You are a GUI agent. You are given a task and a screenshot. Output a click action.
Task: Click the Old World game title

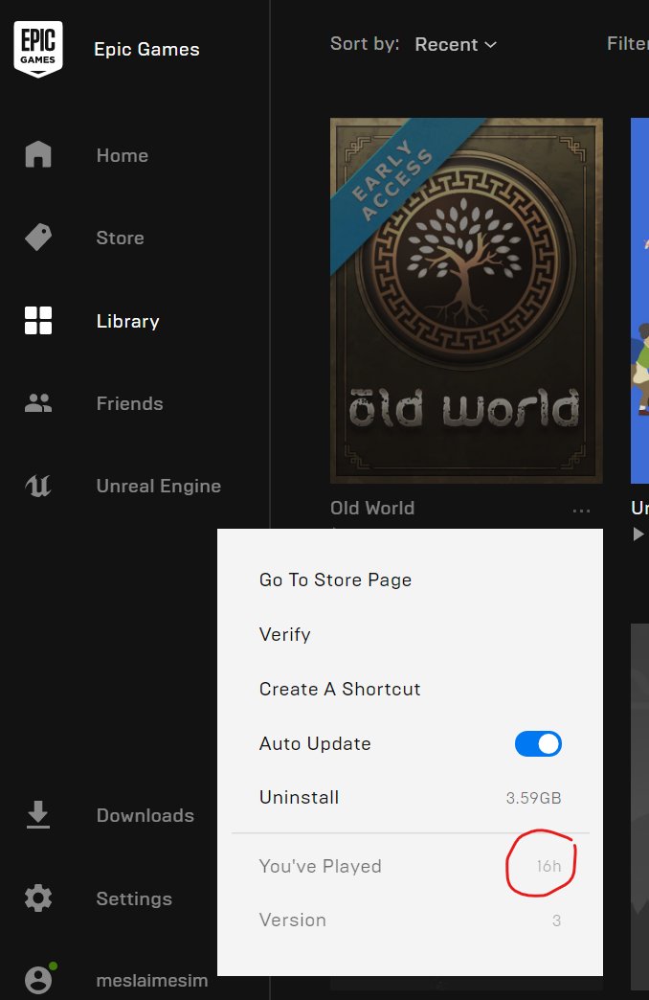click(372, 508)
